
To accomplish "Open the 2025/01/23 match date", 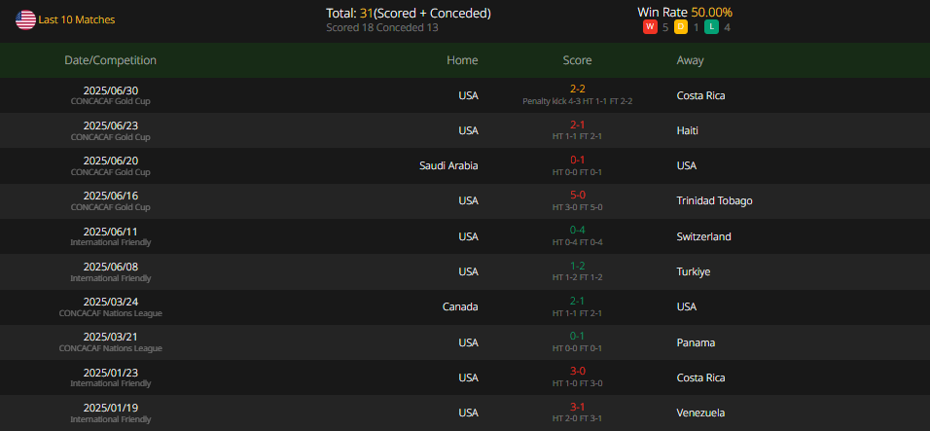I will 110,373.
